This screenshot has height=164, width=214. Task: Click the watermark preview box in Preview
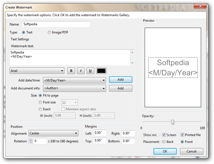pos(173,67)
